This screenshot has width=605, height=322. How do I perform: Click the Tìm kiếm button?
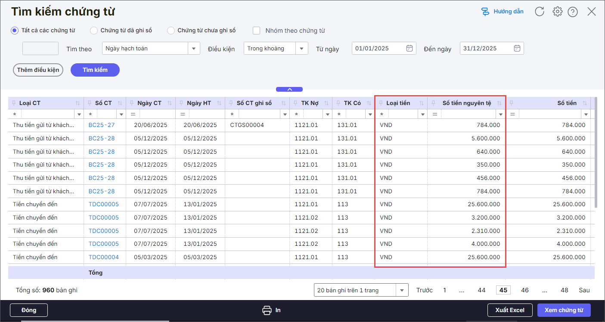tap(95, 70)
